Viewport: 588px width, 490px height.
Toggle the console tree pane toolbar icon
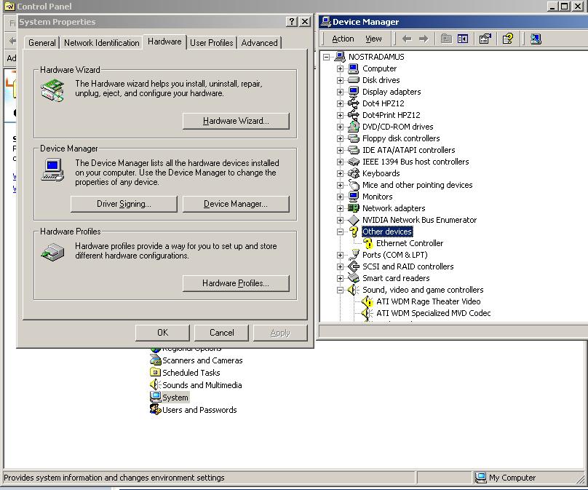[x=463, y=39]
